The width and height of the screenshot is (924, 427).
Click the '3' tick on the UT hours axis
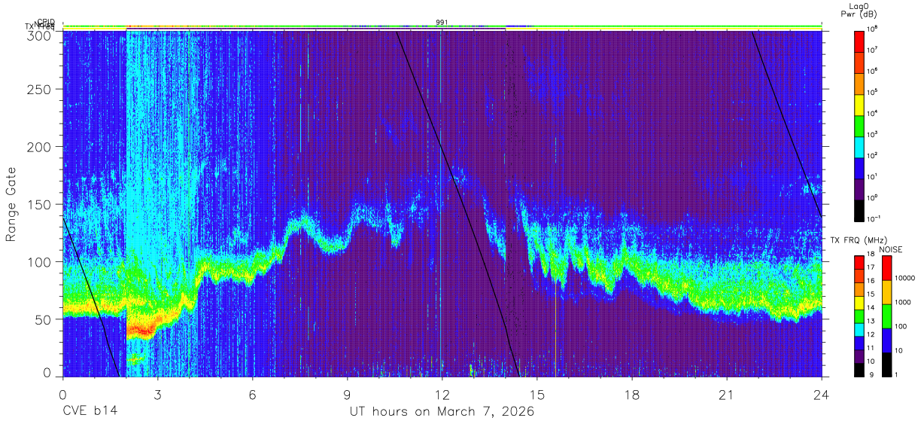(157, 393)
